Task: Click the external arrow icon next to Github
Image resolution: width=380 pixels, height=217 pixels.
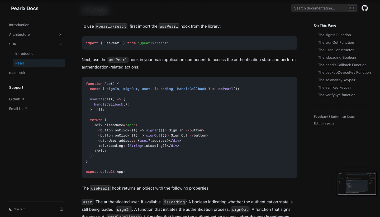Action: 23,99
